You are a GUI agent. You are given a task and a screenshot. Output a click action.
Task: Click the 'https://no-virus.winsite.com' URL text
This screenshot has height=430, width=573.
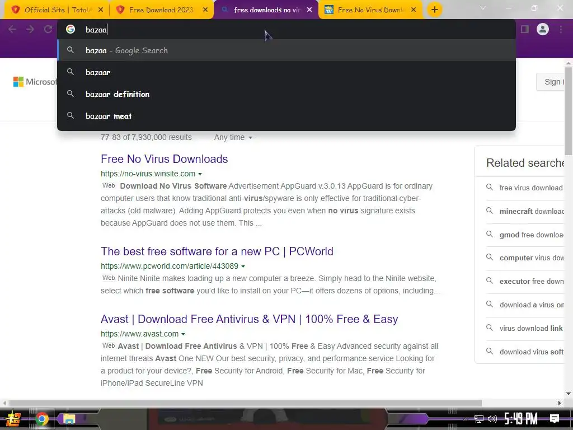(x=148, y=174)
